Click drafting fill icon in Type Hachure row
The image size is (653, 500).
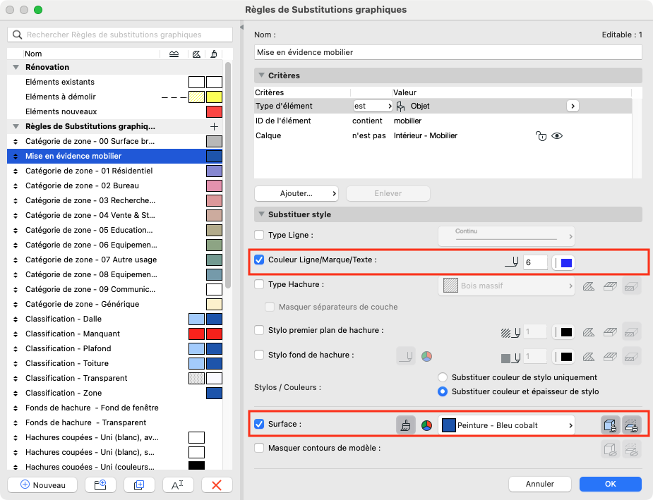(x=632, y=286)
